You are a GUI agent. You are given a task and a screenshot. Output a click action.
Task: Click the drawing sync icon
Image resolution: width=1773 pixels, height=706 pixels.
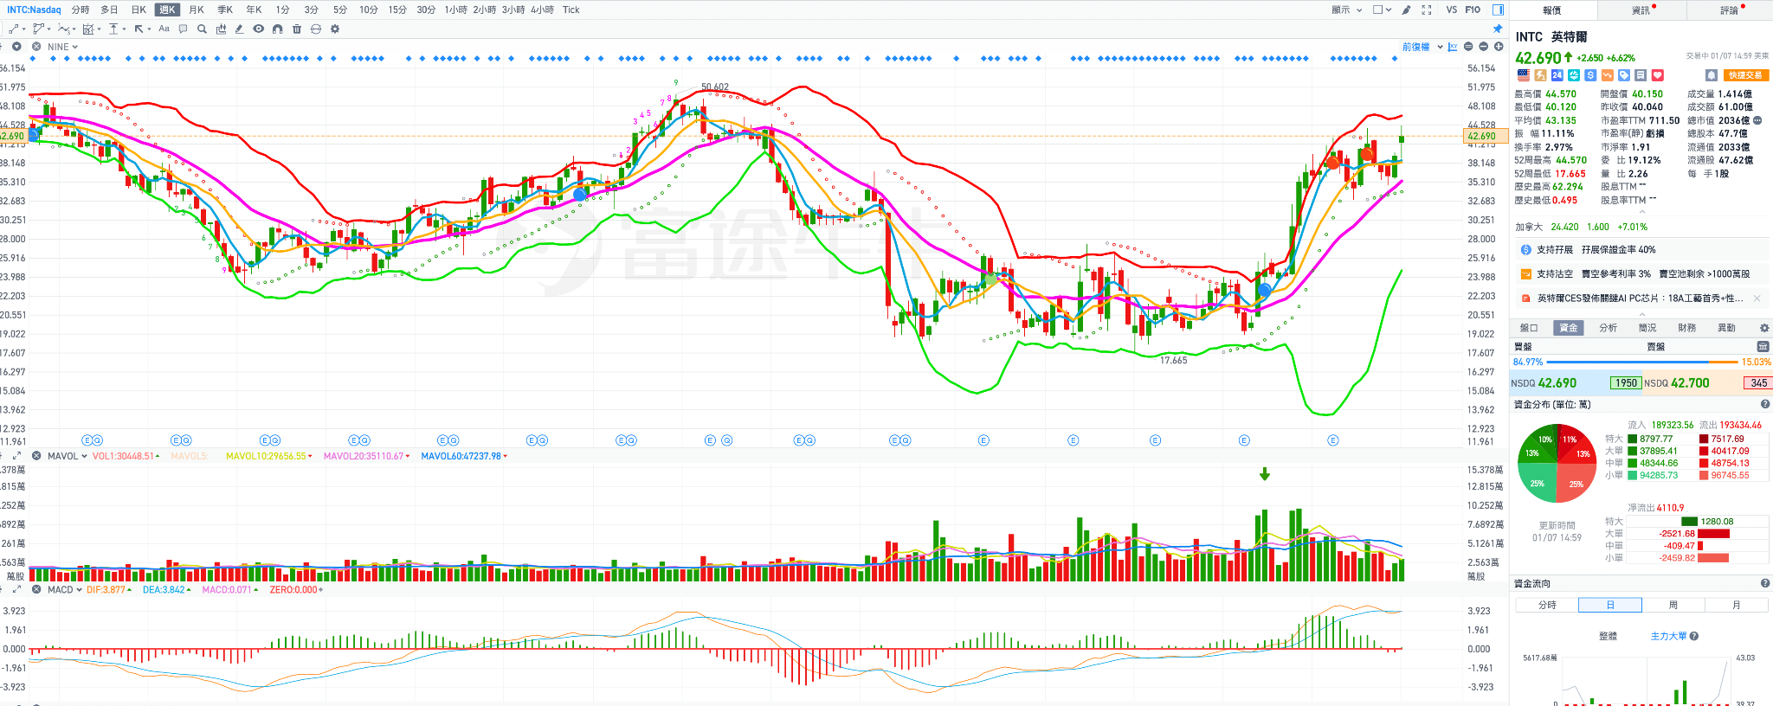click(x=316, y=29)
